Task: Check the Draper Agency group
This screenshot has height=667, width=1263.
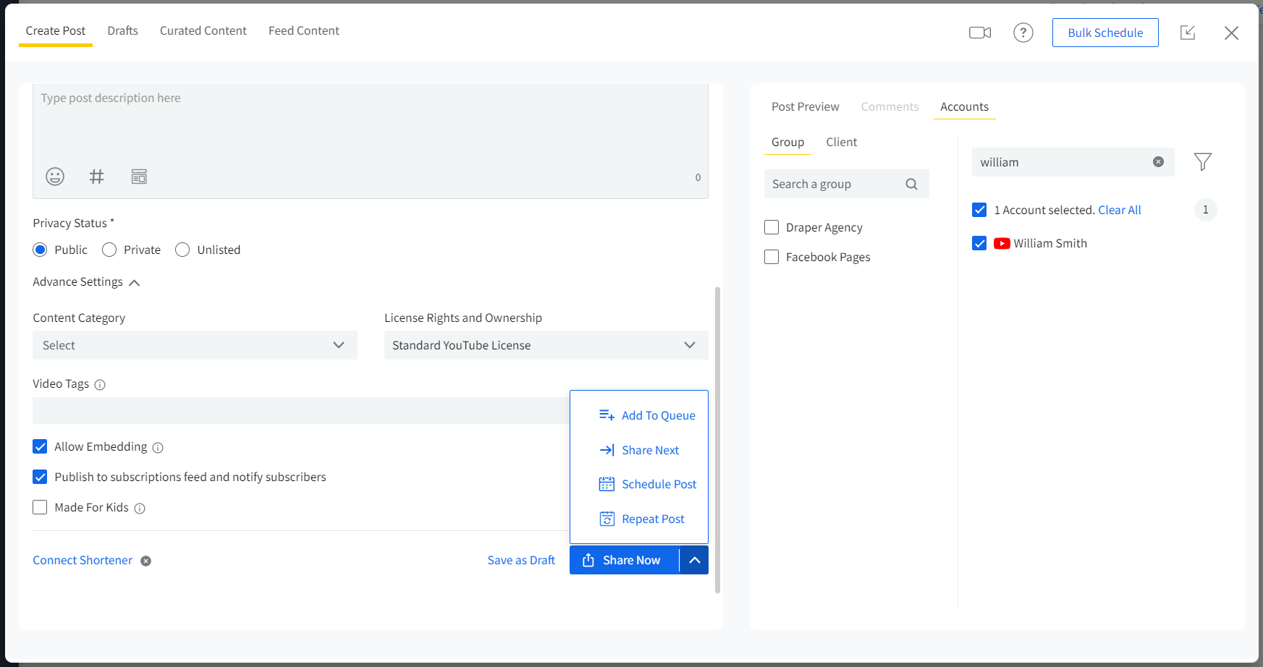Action: (772, 227)
